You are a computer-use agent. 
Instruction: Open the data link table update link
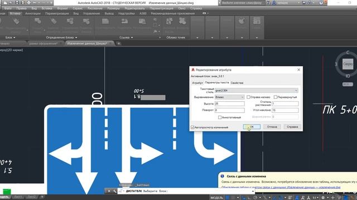tap(281, 187)
